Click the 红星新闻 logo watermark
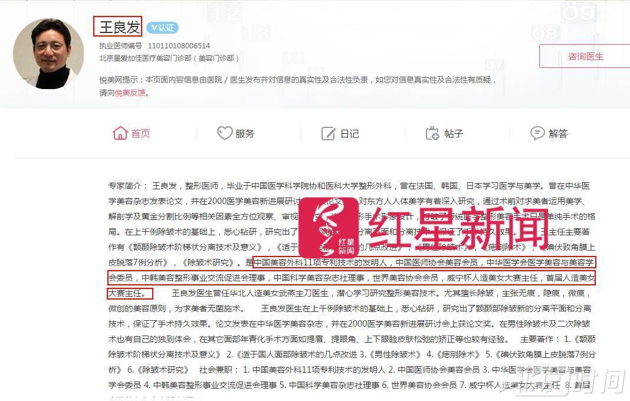630x401 pixels. click(423, 228)
